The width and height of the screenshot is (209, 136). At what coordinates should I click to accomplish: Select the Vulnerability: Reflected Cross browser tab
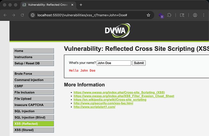[x=48, y=5]
